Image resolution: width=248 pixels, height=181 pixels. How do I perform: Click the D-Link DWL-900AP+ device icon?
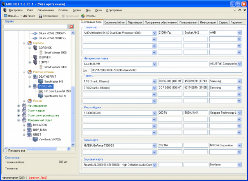tap(35, 38)
